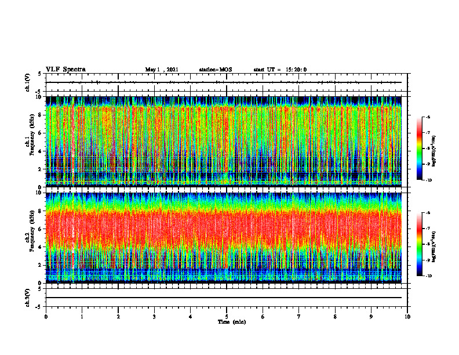459x355 pixels.
Task: Click time axis tick label "1"
Action: coord(82,317)
